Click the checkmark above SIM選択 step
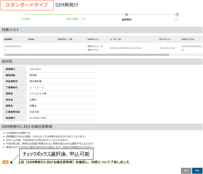 [25, 15]
